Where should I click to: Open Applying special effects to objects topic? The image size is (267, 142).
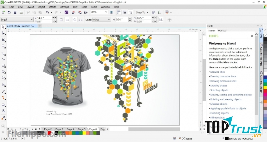[x=228, y=108]
